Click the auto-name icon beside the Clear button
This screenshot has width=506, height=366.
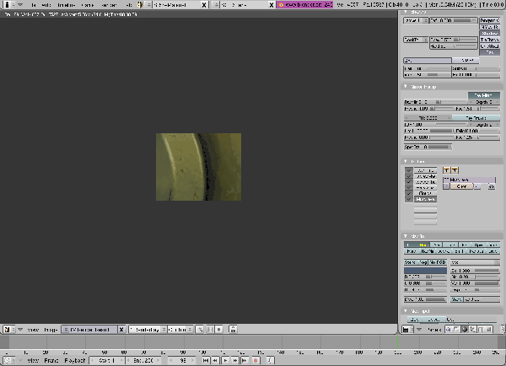[x=491, y=186]
